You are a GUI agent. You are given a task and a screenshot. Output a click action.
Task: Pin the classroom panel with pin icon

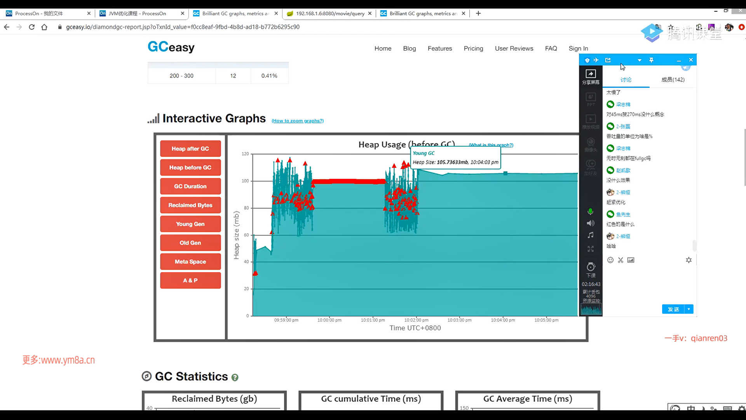[652, 60]
